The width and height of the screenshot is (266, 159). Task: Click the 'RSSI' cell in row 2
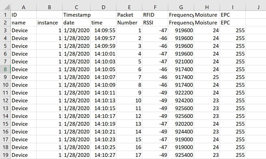pyautogui.click(x=155, y=23)
